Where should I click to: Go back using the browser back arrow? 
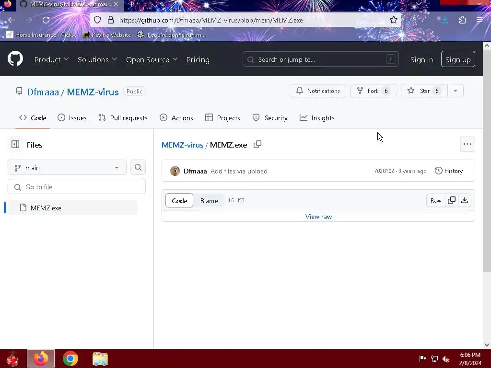pos(12,20)
